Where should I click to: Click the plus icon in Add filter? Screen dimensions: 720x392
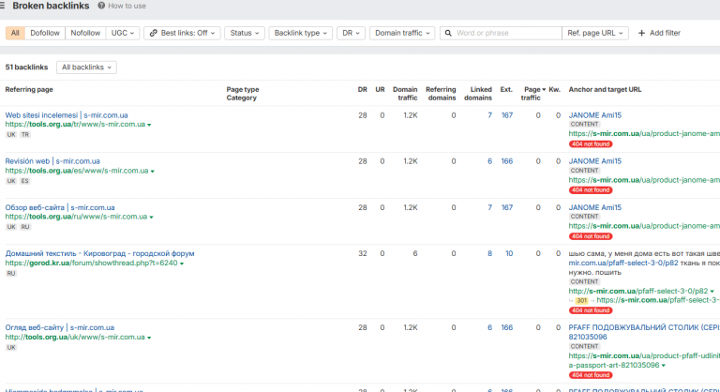641,33
